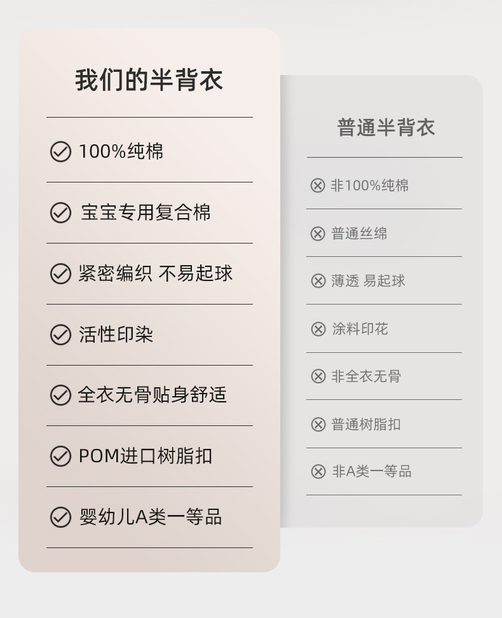The height and width of the screenshot is (618, 502).
Task: Click the 涂料印花 text label
Action: 360,329
